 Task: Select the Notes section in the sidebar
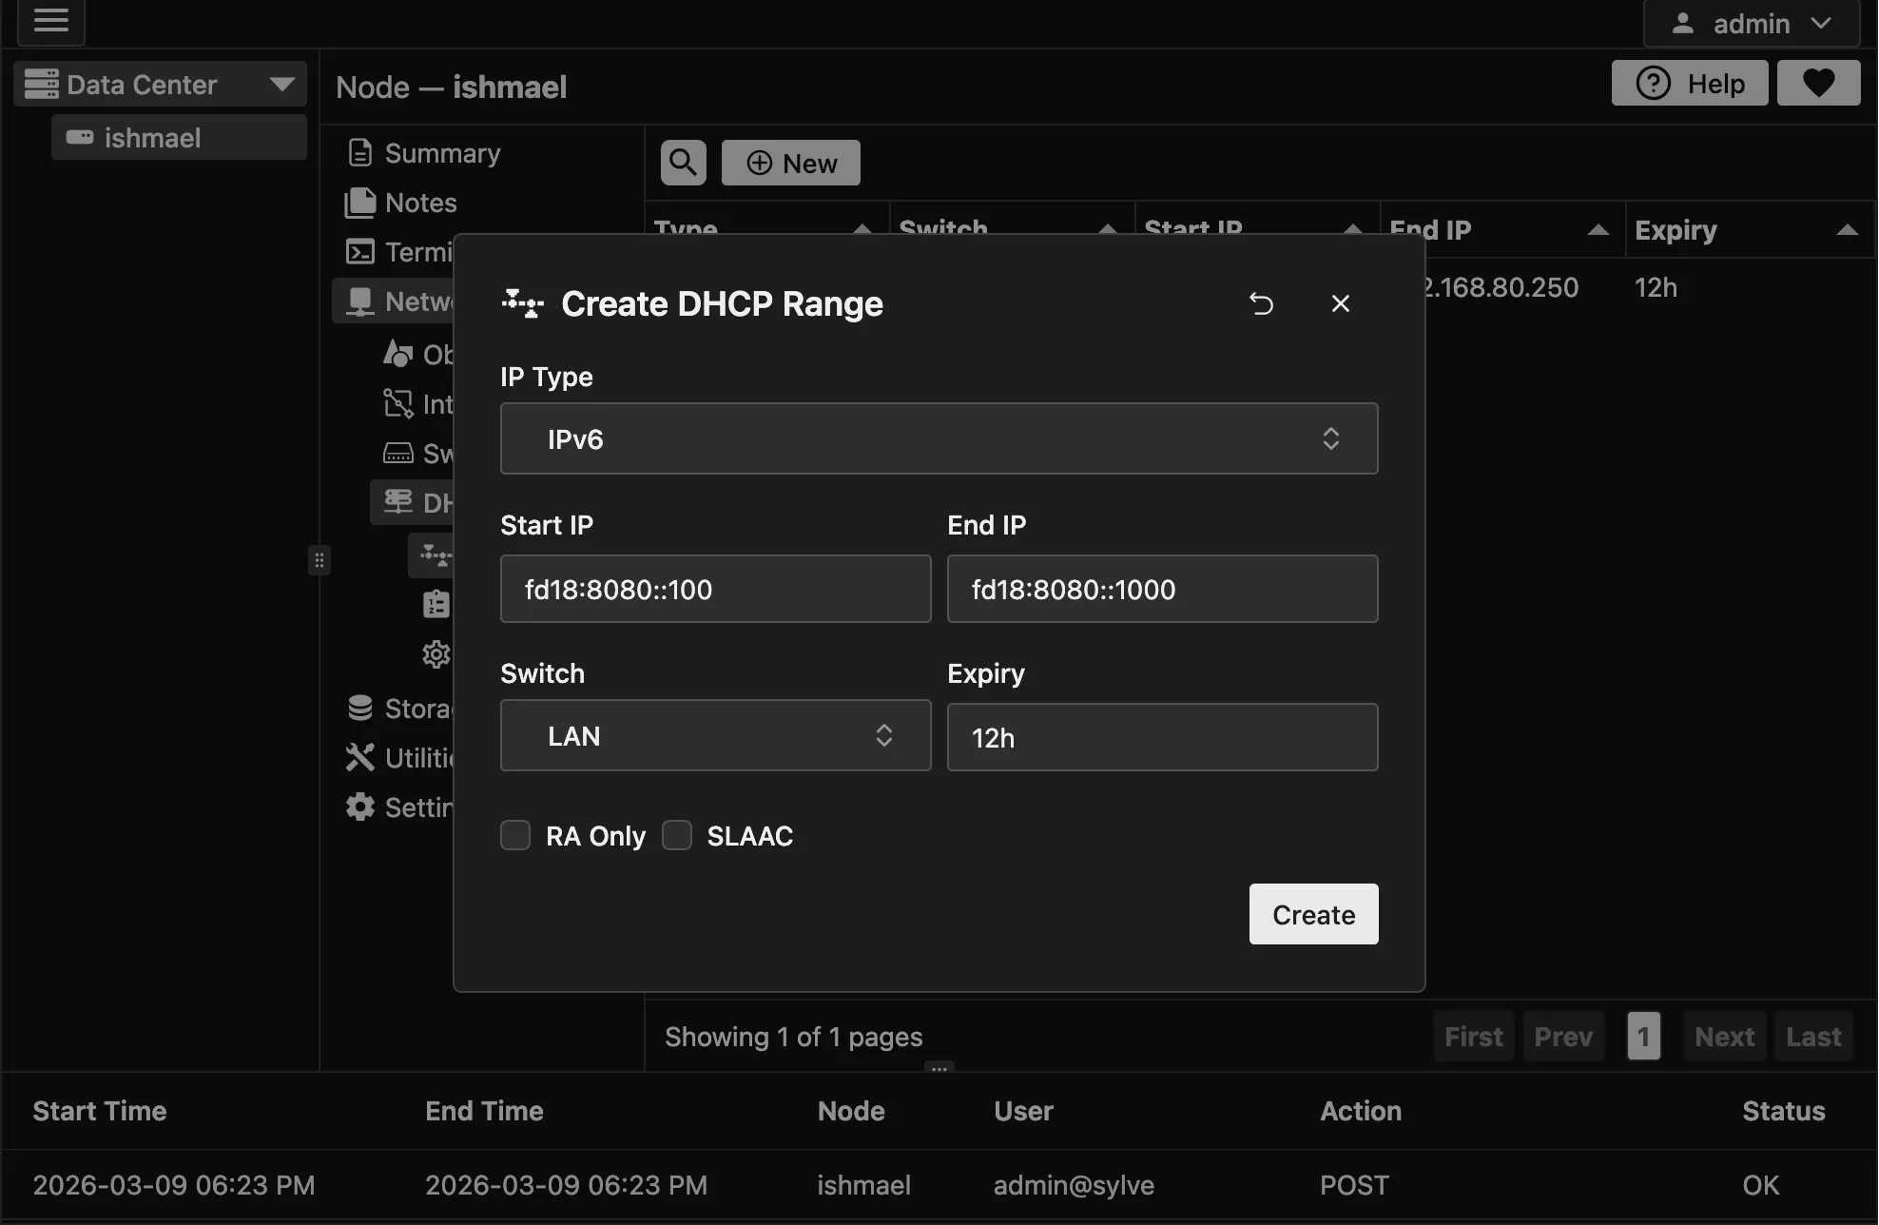(x=419, y=203)
